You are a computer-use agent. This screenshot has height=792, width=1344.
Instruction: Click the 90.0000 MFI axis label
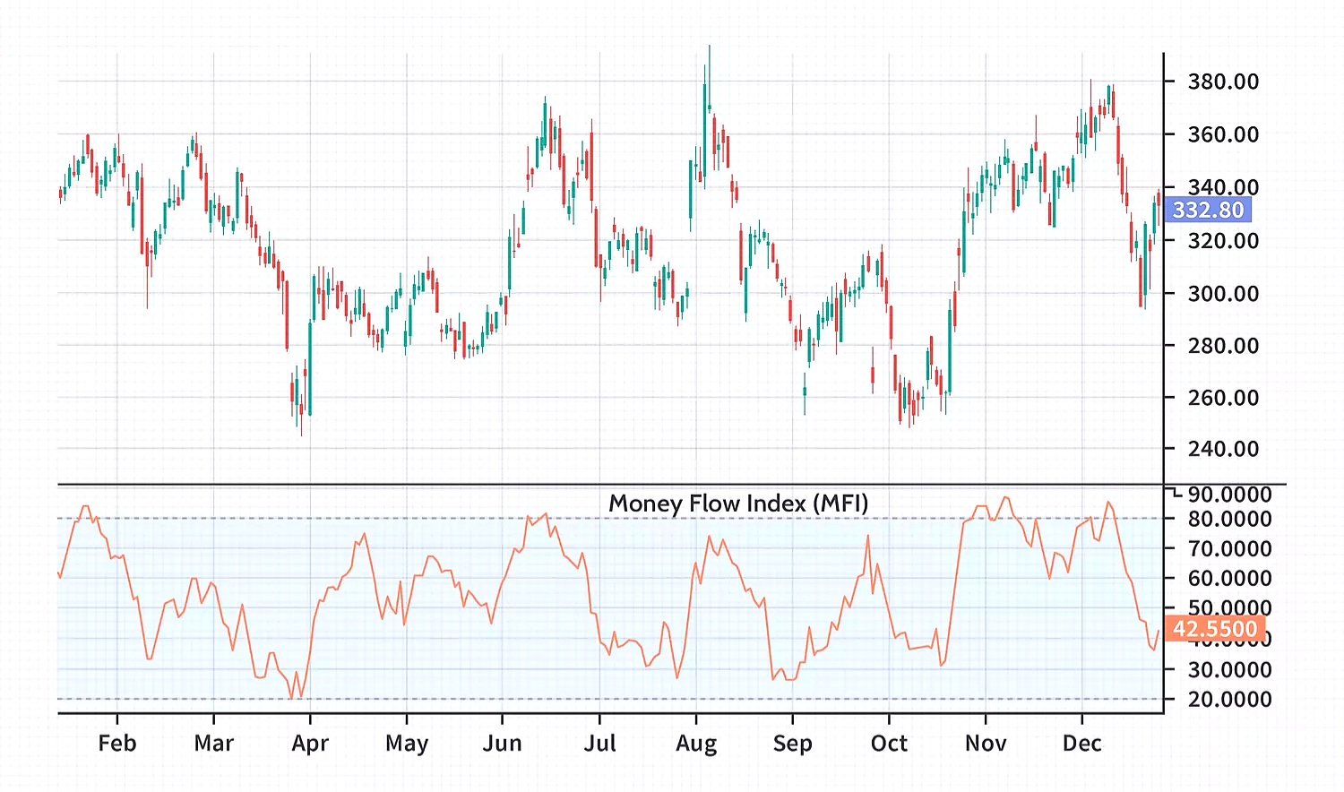(x=1229, y=495)
